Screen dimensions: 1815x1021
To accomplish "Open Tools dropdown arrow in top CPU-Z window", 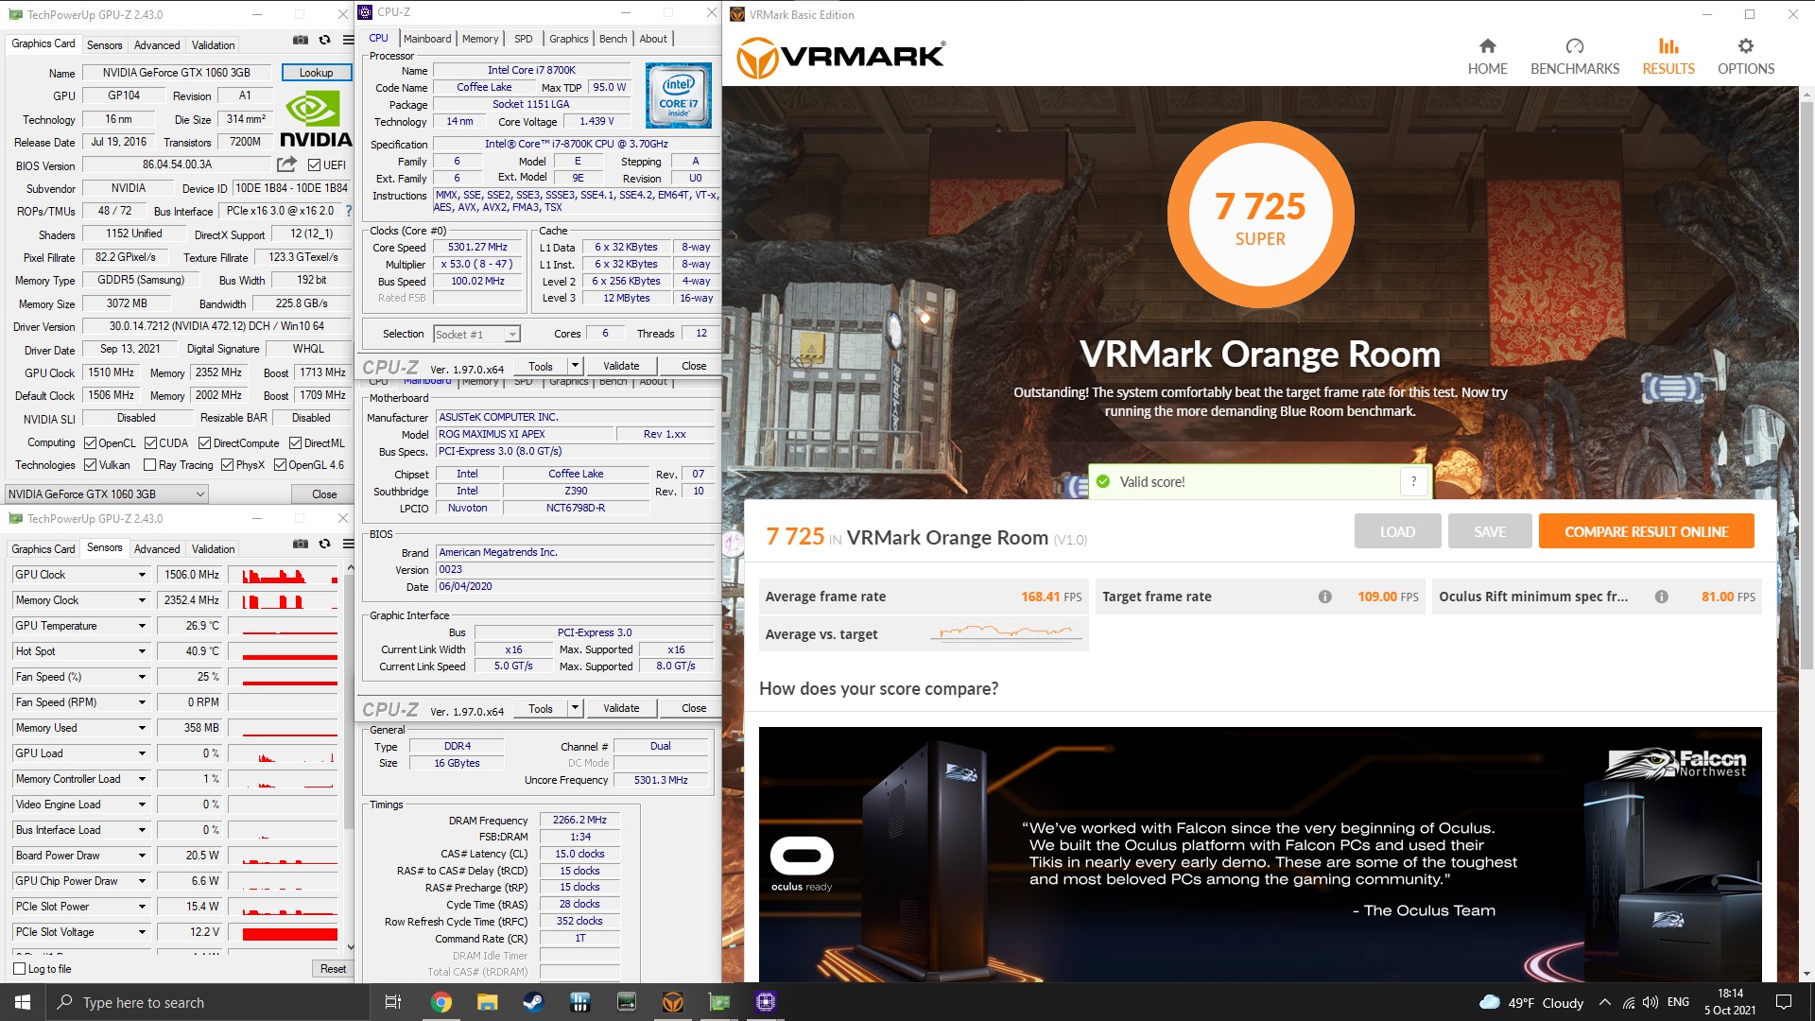I will [x=574, y=366].
